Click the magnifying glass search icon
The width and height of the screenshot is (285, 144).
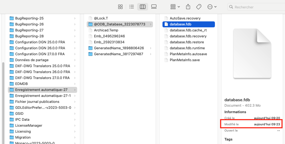pos(231,7)
